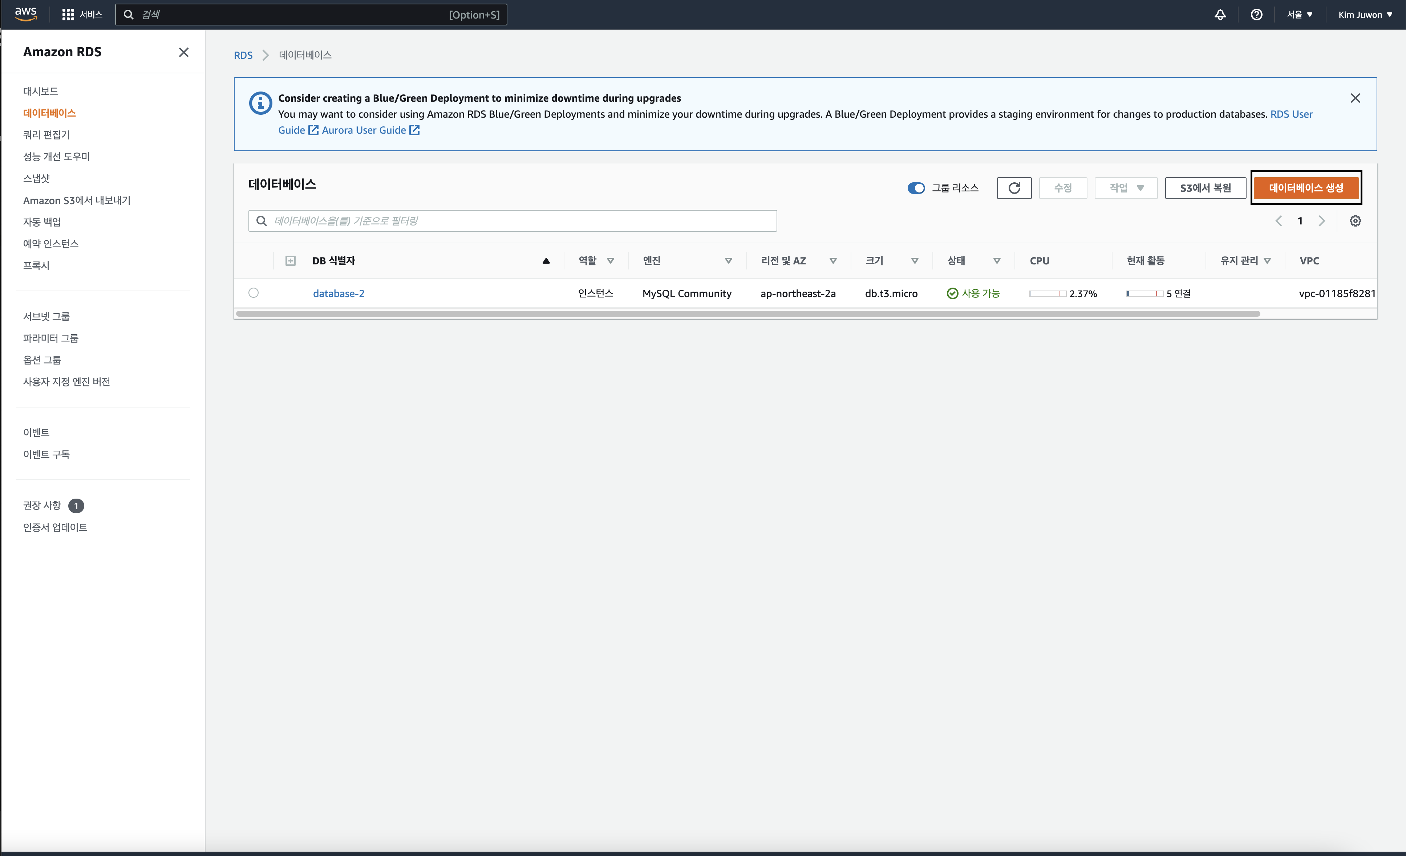Open 스냅샷 in the sidebar menu
The width and height of the screenshot is (1406, 856).
(x=37, y=178)
